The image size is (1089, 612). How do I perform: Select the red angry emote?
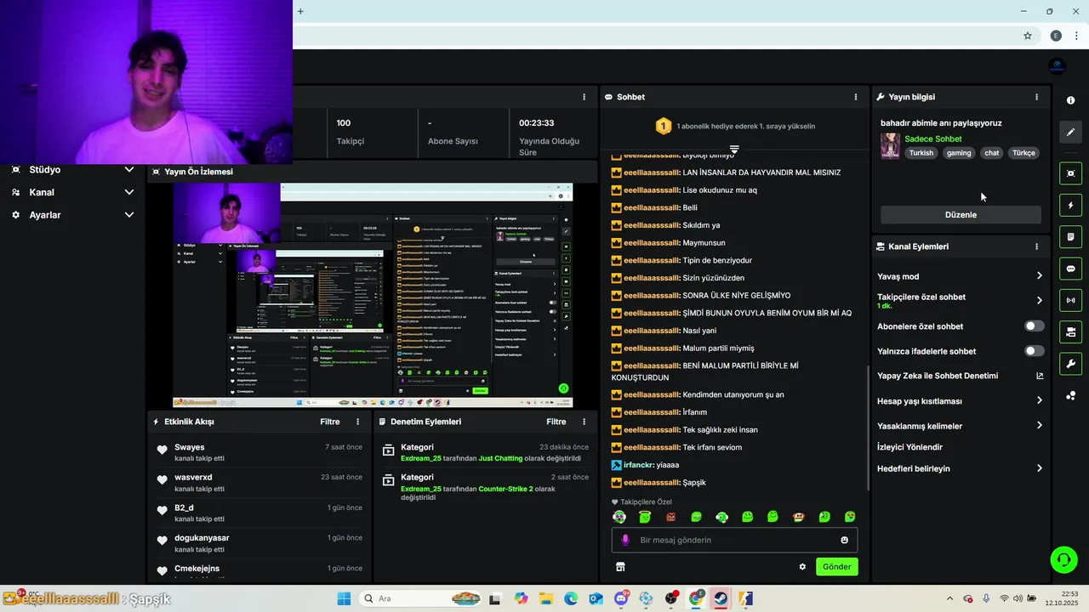[670, 517]
